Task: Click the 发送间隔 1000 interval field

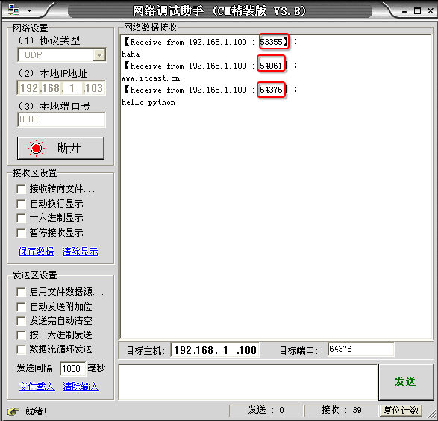Action: coord(72,369)
